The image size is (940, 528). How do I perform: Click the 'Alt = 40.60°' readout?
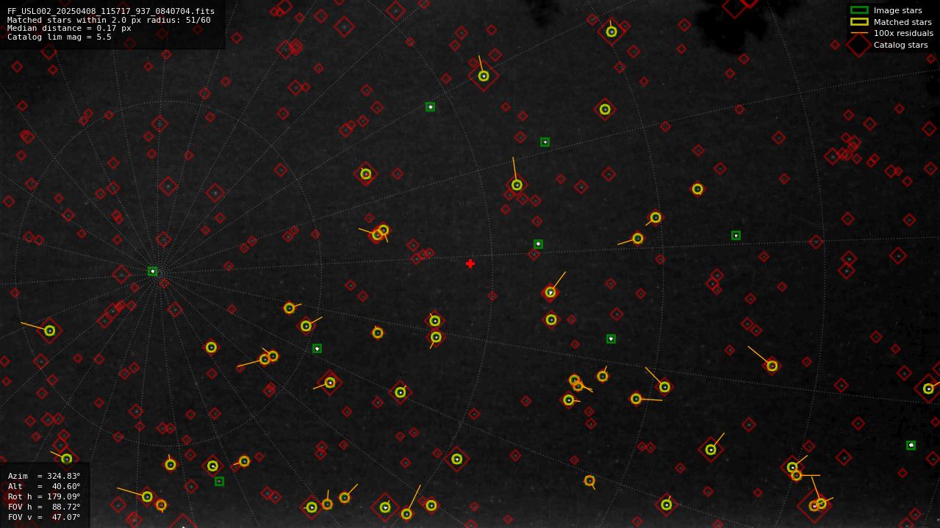(x=44, y=486)
